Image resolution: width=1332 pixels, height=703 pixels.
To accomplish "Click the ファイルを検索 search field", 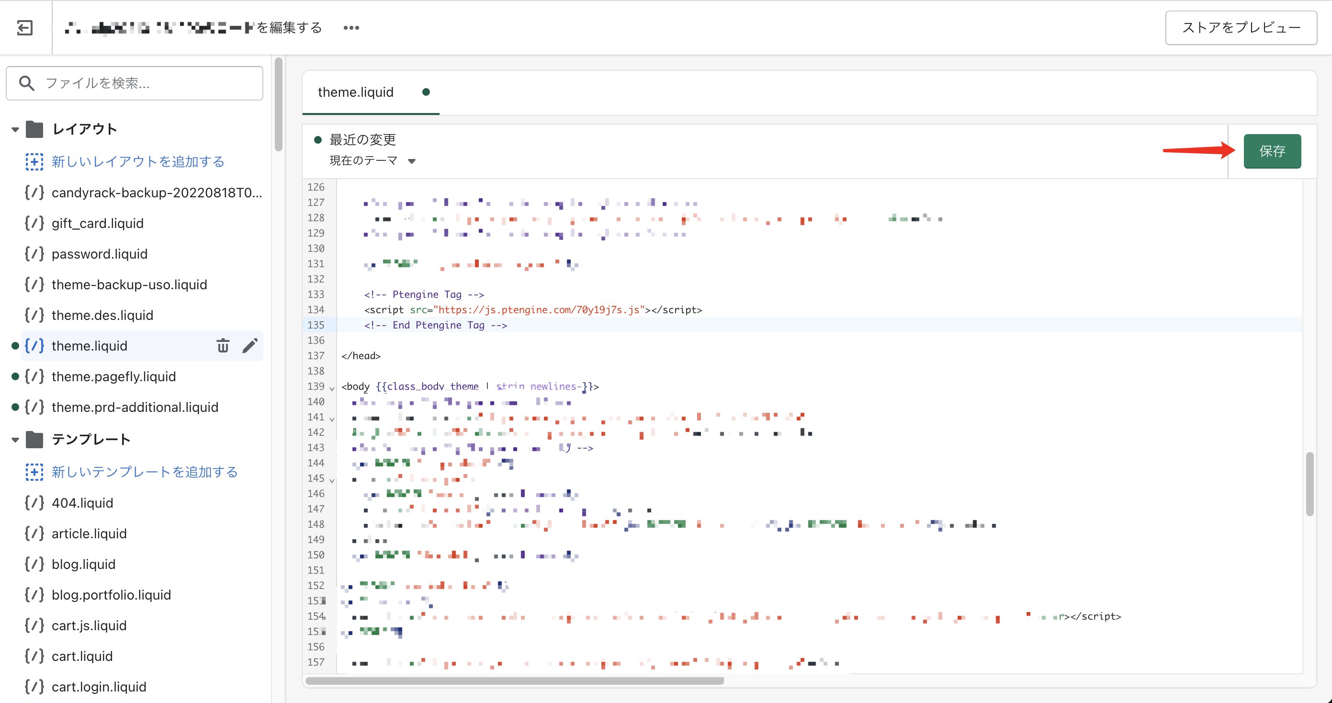I will click(135, 83).
